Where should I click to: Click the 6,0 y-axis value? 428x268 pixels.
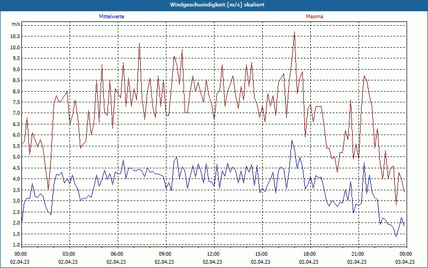click(x=16, y=135)
